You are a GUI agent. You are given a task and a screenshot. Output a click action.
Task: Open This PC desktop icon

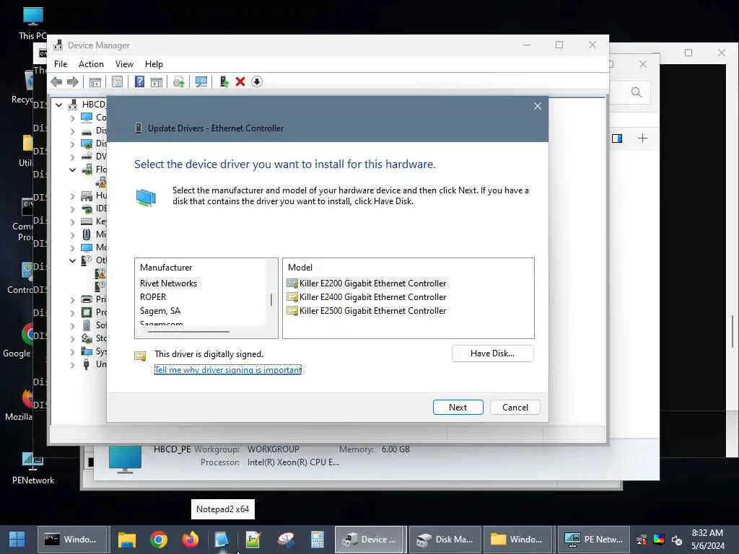pyautogui.click(x=33, y=22)
